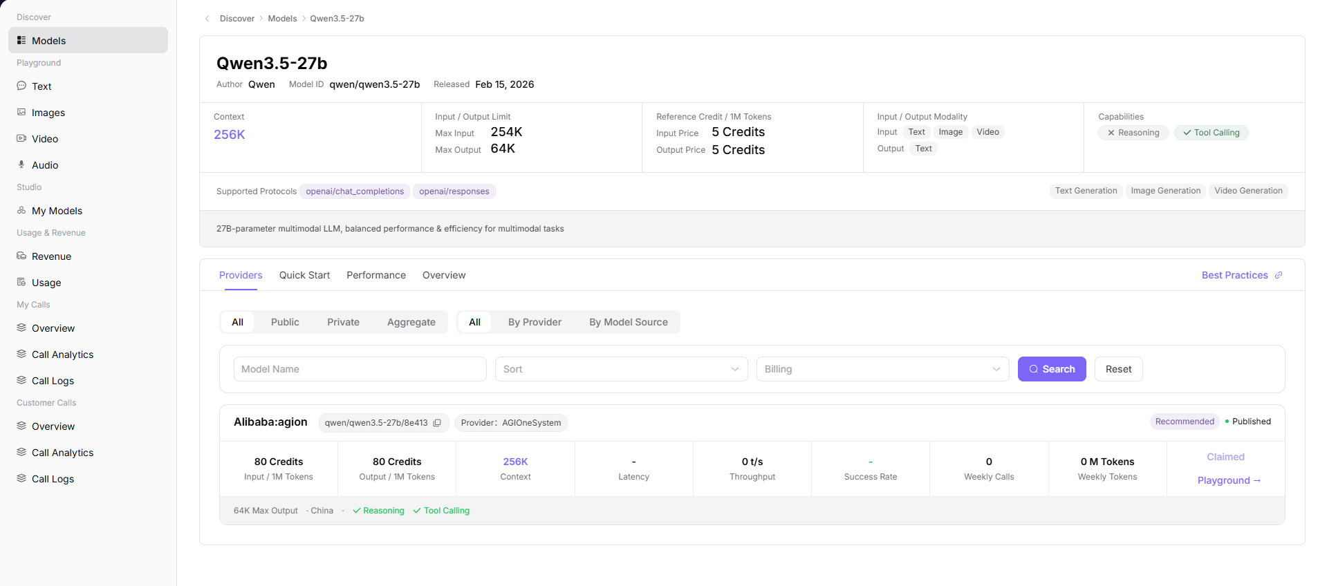
Task: Click the purple 256K Context value in header
Action: click(230, 135)
